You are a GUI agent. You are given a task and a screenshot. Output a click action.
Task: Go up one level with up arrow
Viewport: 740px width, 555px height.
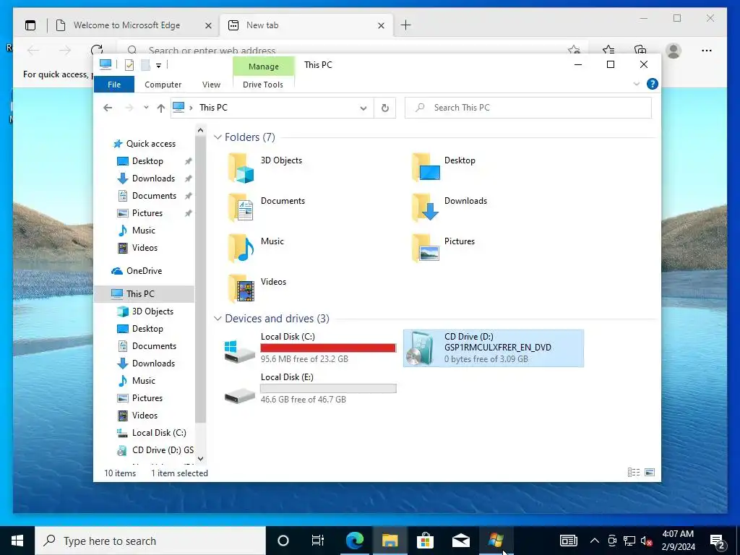(x=161, y=108)
